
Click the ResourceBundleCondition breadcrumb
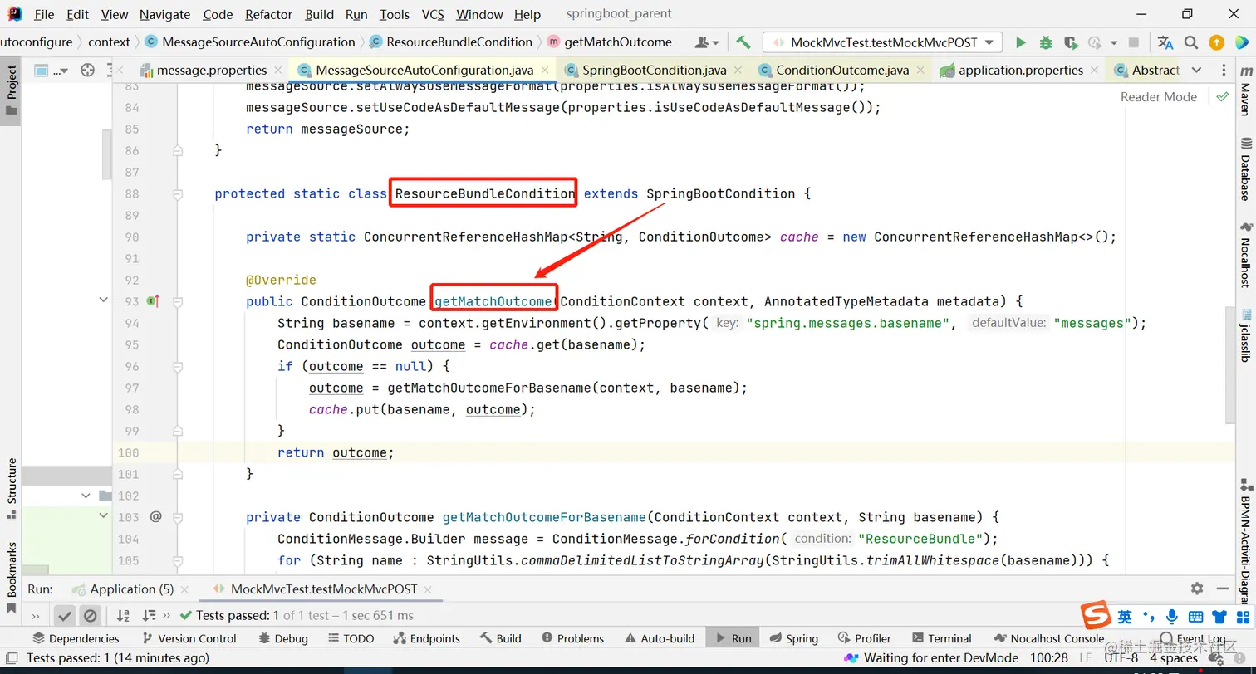[450, 42]
